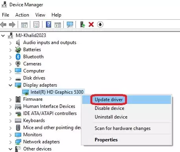
Task: Click the Disk drives icon
Action: tap(18, 79)
